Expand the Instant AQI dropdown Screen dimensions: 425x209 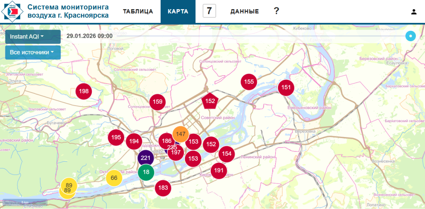click(x=27, y=37)
